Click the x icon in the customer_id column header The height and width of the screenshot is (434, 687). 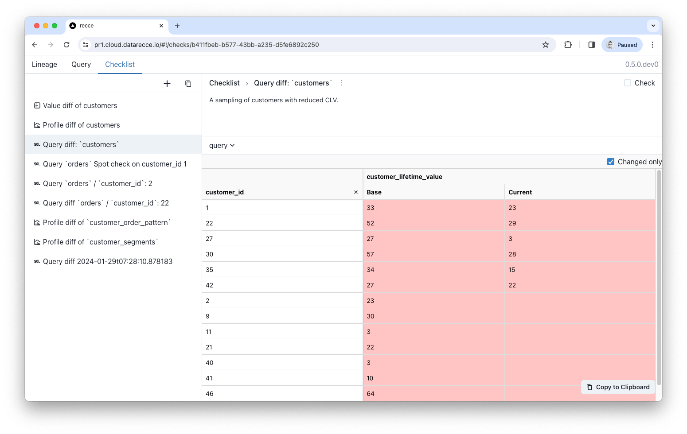click(x=355, y=192)
